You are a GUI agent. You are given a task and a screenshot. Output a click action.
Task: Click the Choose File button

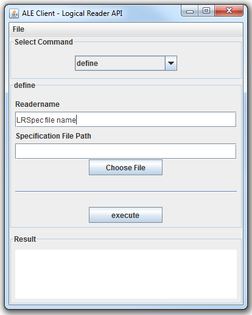(x=125, y=167)
